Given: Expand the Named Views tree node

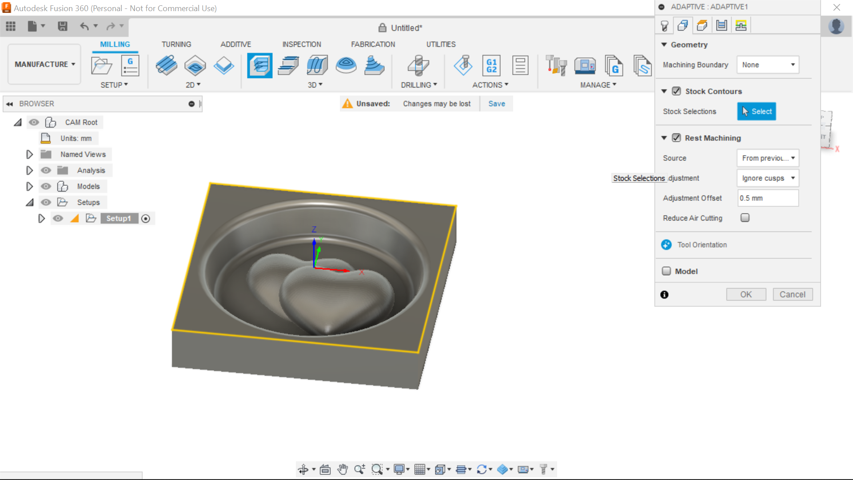Looking at the screenshot, I should point(29,154).
